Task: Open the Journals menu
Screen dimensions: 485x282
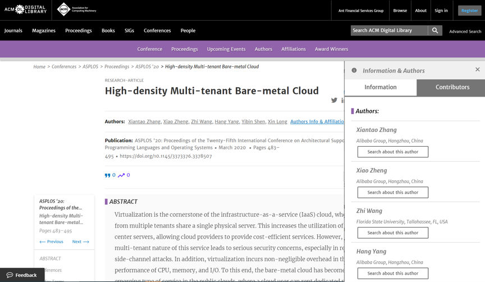Action: (13, 30)
